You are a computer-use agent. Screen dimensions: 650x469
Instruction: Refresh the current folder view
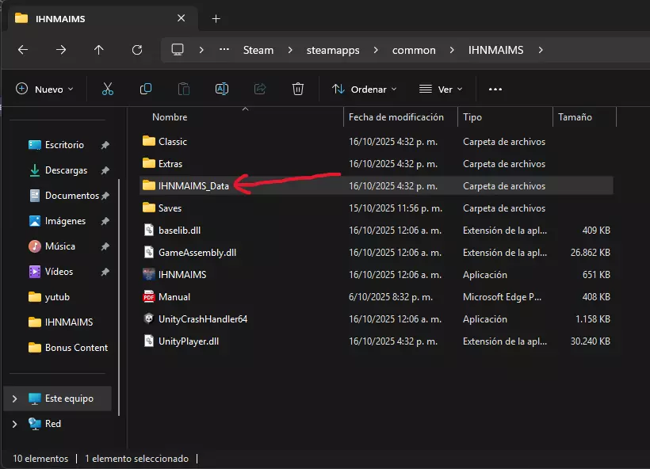click(137, 50)
